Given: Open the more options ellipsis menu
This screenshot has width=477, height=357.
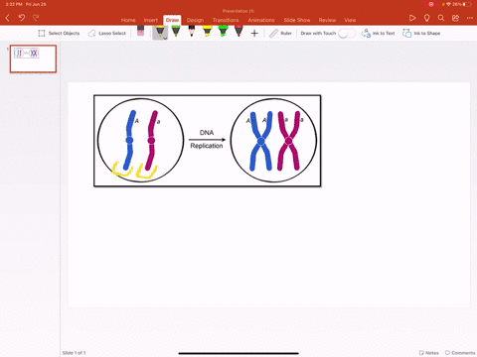Looking at the screenshot, I should (x=470, y=18).
